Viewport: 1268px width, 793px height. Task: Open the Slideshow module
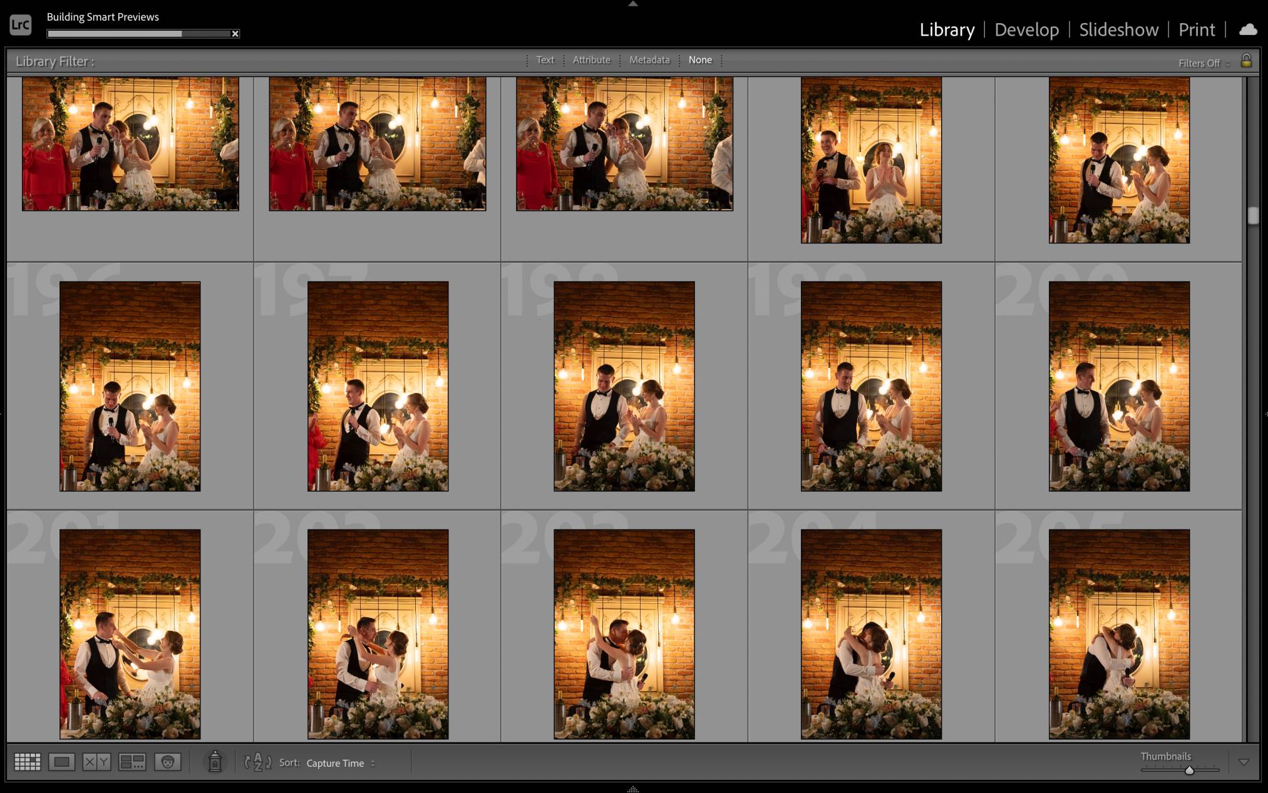(x=1118, y=29)
